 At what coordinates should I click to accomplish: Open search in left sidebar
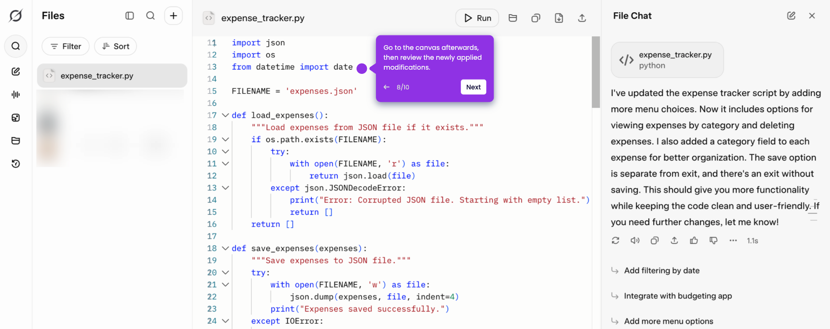pos(16,46)
